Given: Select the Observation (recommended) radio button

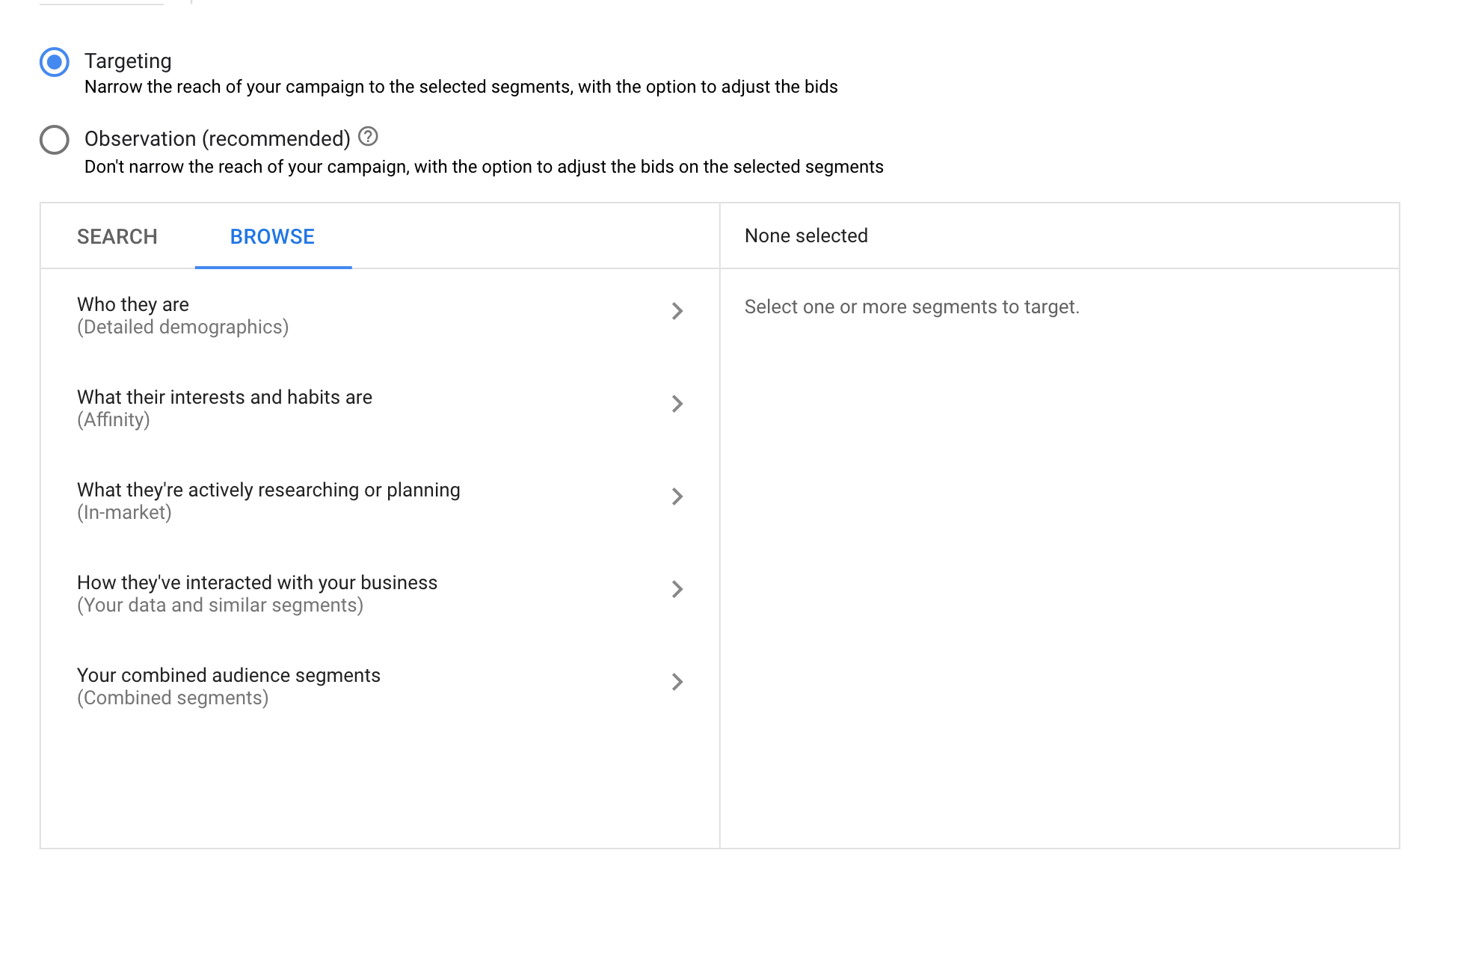Looking at the screenshot, I should click(53, 139).
